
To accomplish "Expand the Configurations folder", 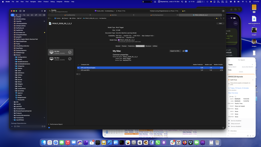I will pyautogui.click(x=14, y=57).
